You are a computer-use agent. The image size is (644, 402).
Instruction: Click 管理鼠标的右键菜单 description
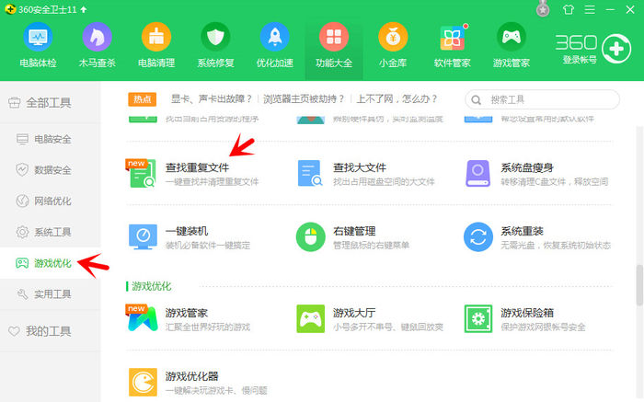click(372, 246)
